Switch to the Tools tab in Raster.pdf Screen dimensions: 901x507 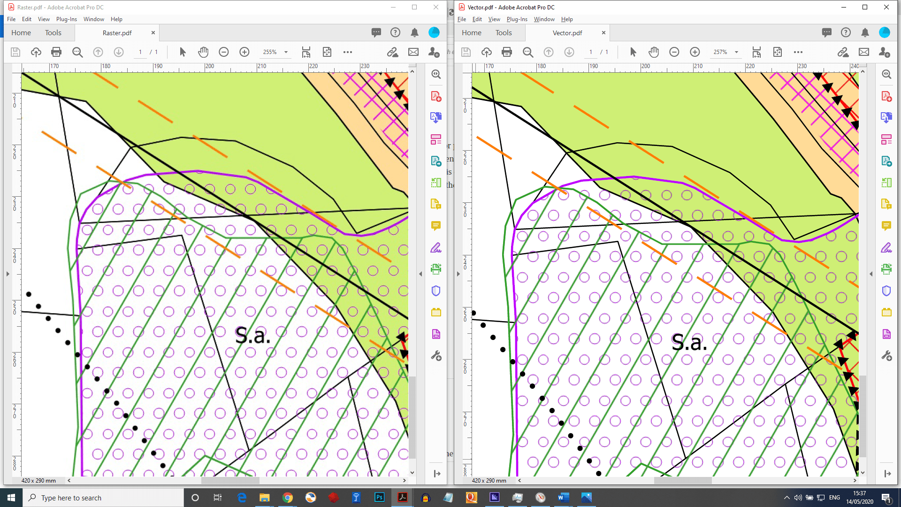click(x=53, y=32)
